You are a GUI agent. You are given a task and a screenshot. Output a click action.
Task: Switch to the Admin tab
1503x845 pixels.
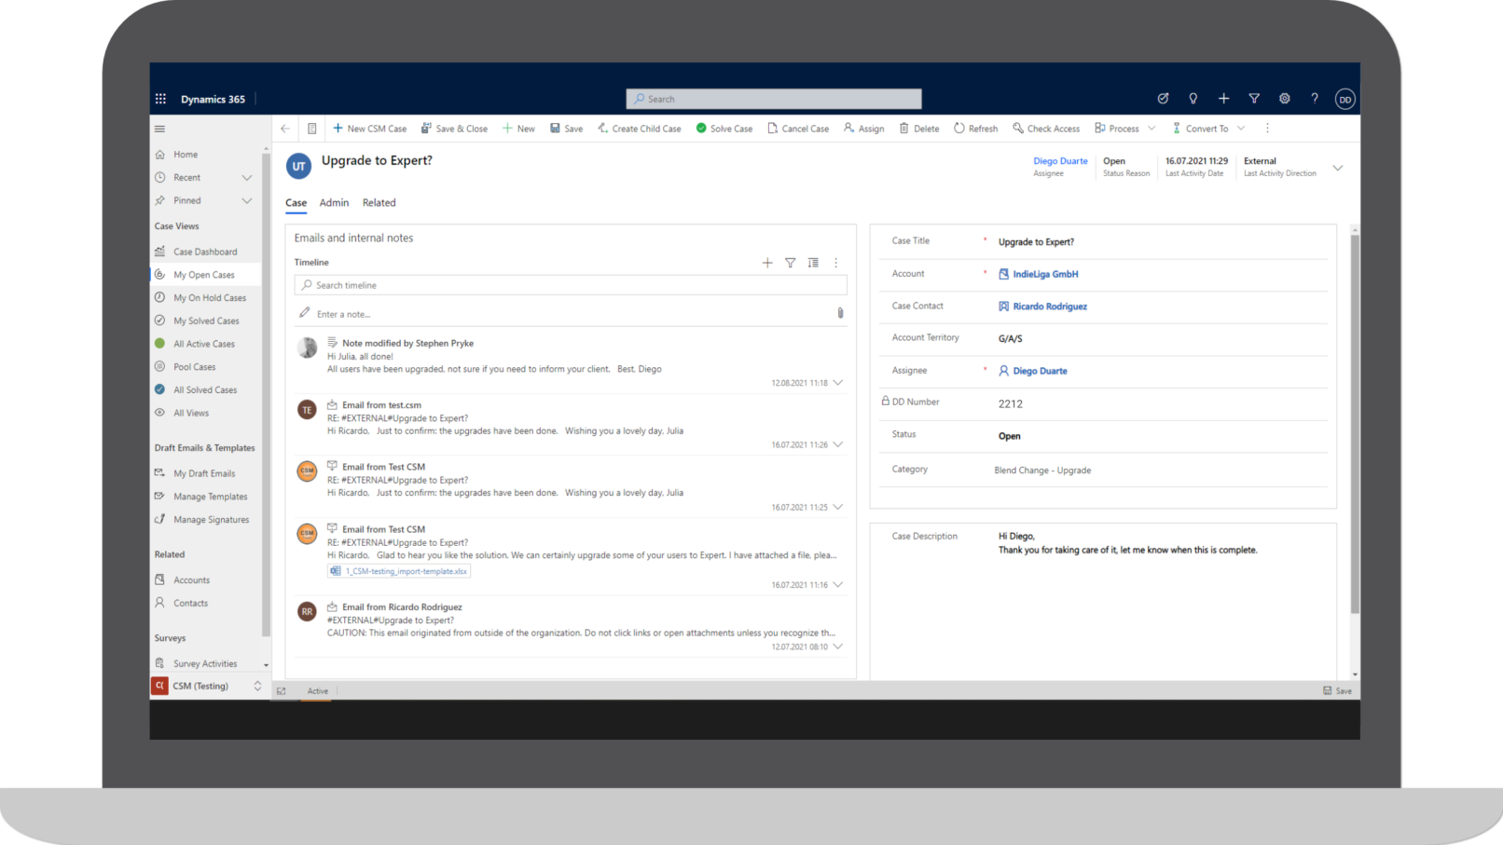(334, 203)
